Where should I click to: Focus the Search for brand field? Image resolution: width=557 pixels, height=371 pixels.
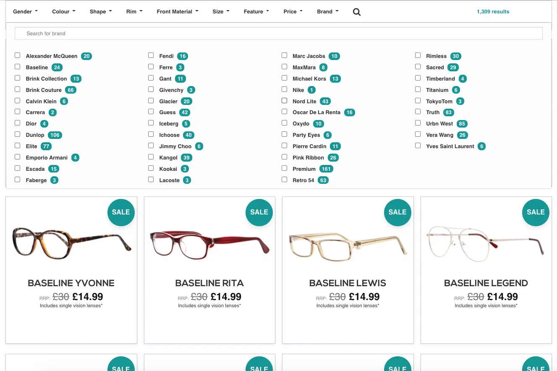(x=279, y=34)
